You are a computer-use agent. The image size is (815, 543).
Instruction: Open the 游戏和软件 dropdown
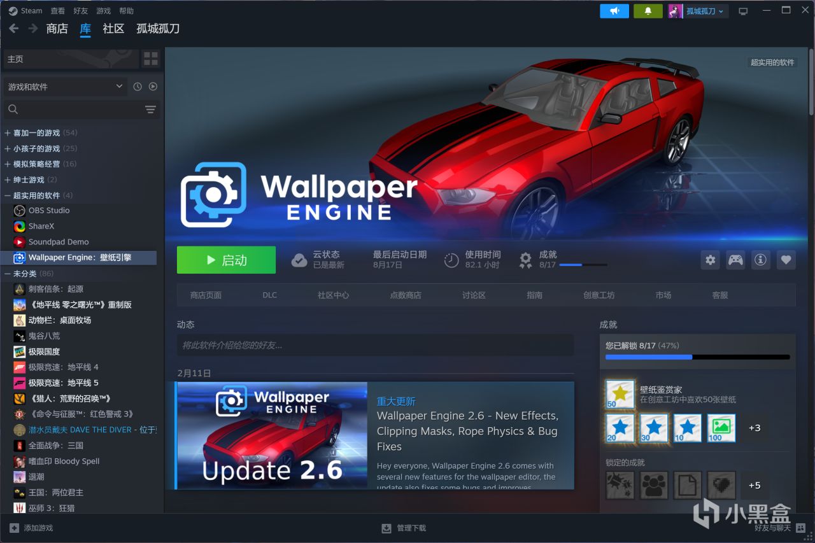pos(65,87)
